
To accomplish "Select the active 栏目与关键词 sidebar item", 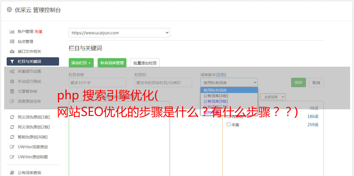I will pyautogui.click(x=33, y=61).
